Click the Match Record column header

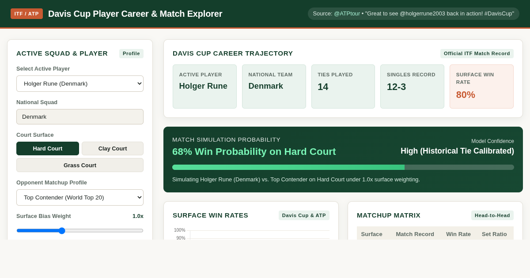point(415,234)
